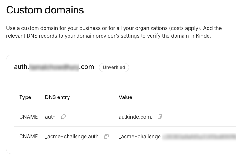
Task: Select CNAME in the _acme-challenge.auth row
Action: click(x=28, y=137)
